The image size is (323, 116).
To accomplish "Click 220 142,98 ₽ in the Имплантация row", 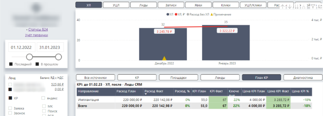I will coord(163,100).
